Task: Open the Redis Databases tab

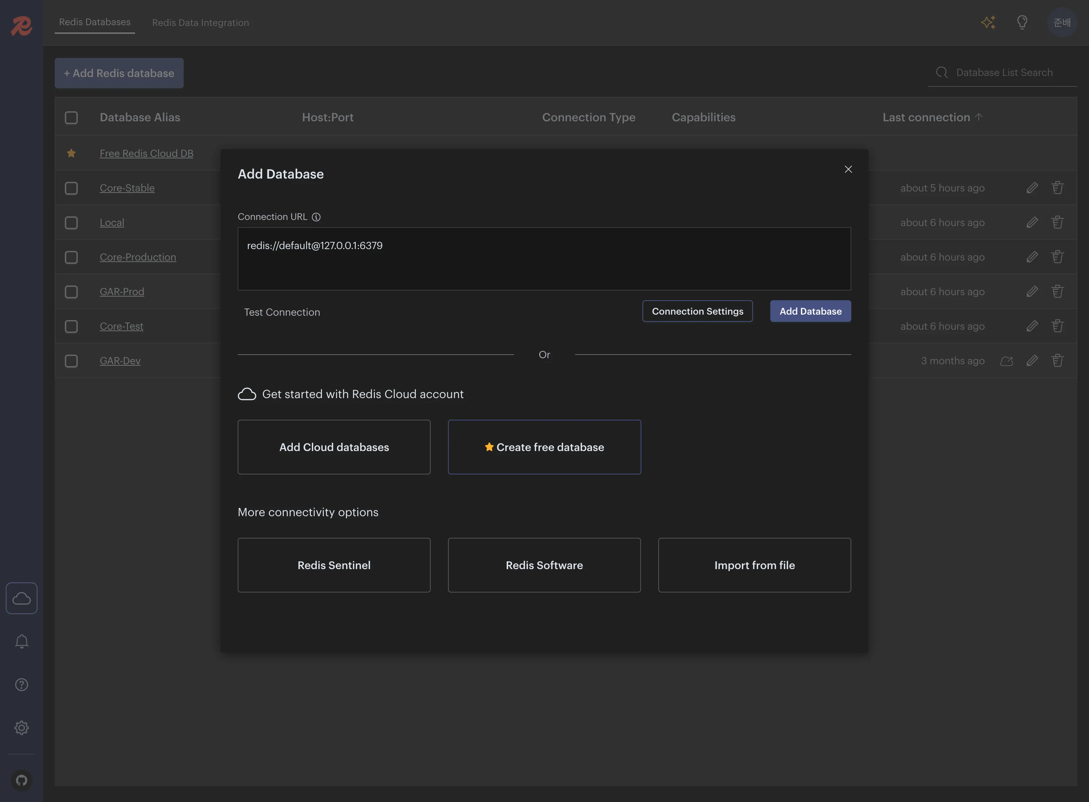Action: point(95,22)
